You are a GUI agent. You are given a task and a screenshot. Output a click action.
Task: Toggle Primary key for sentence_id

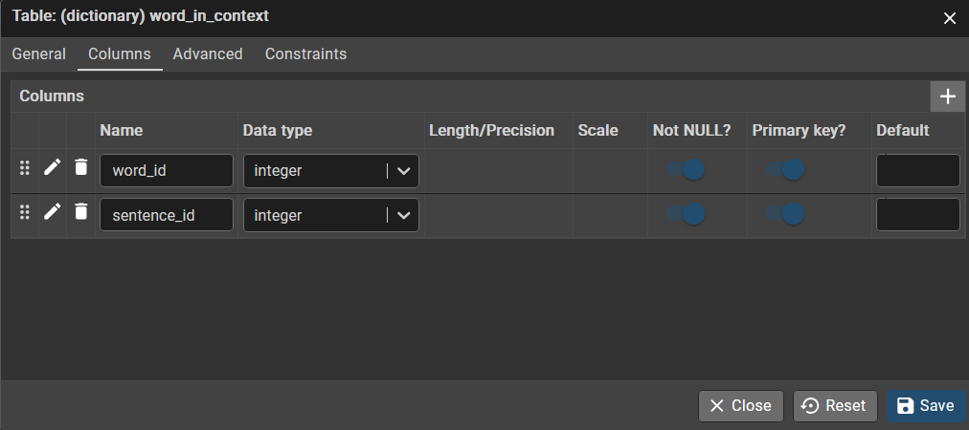click(784, 213)
